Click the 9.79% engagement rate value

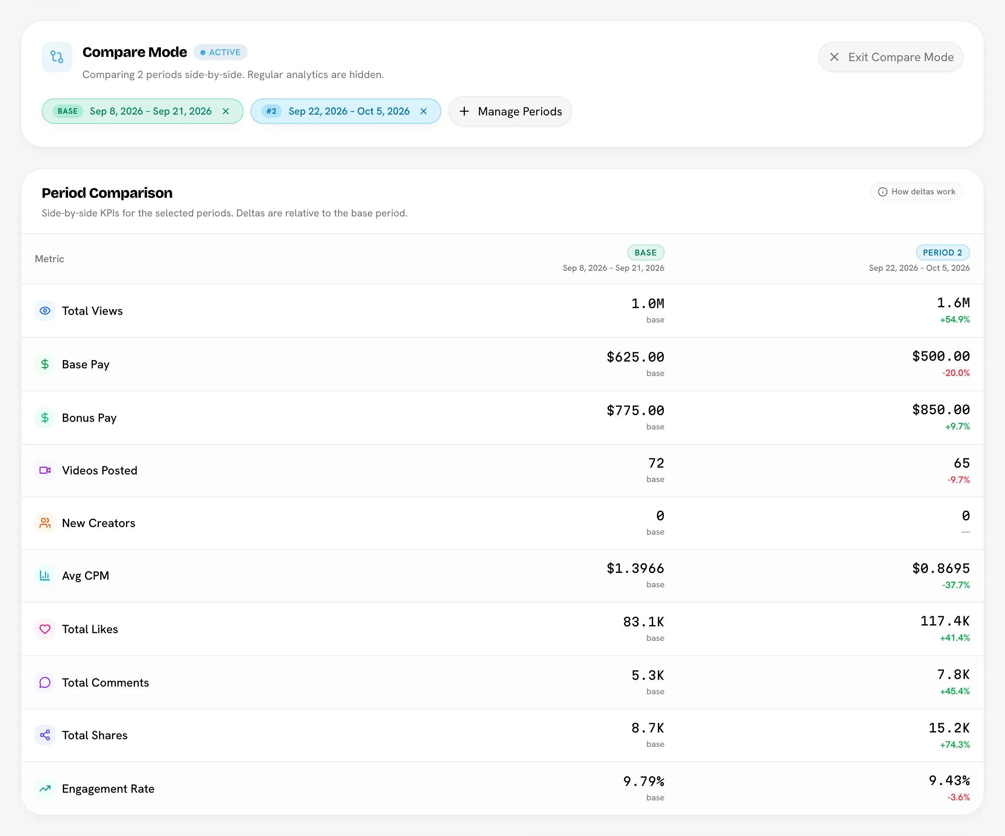coord(643,782)
